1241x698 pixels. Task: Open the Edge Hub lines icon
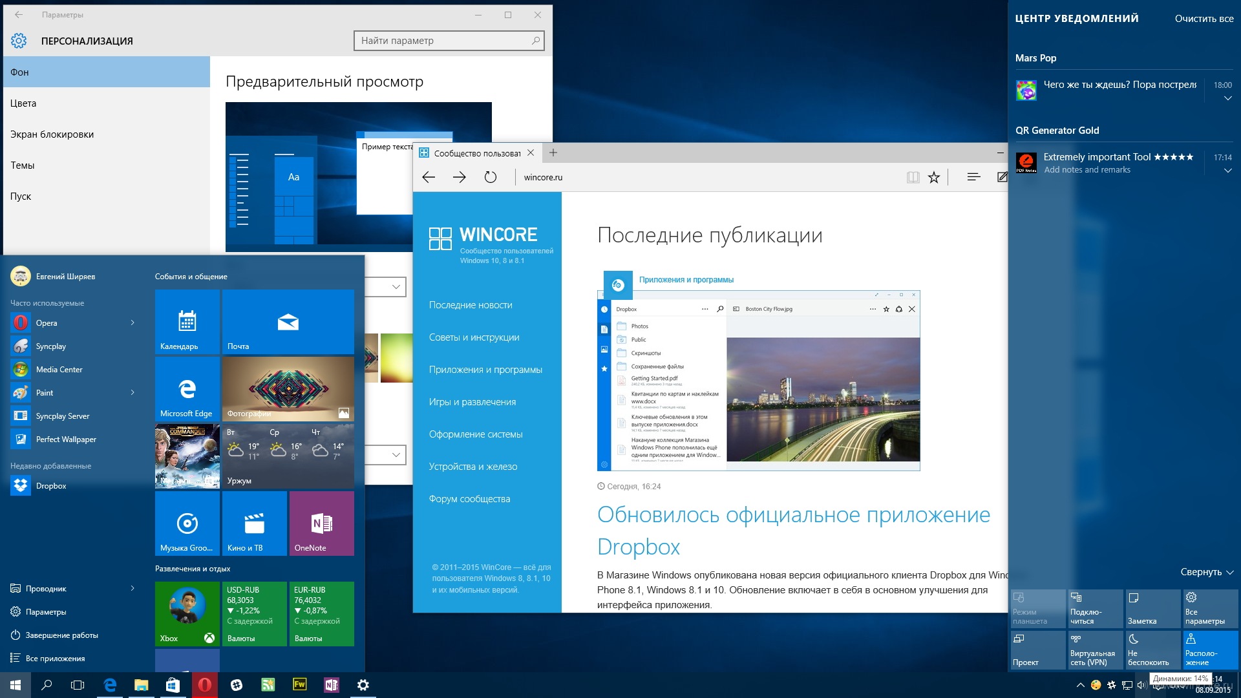coord(973,177)
